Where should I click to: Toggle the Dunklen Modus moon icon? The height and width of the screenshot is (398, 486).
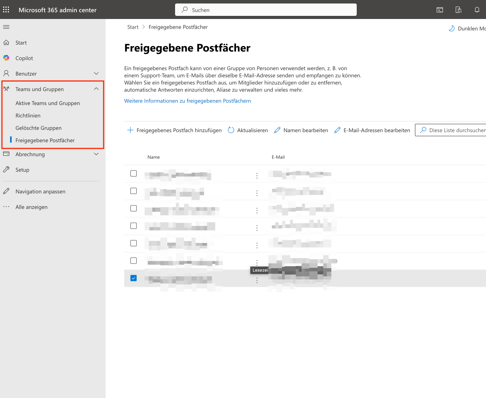coord(451,29)
